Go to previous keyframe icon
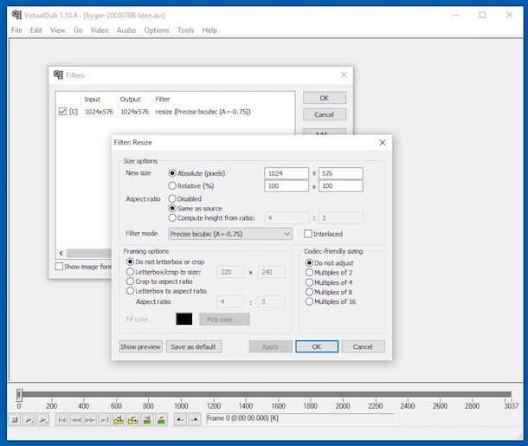The image size is (528, 446). point(119,420)
